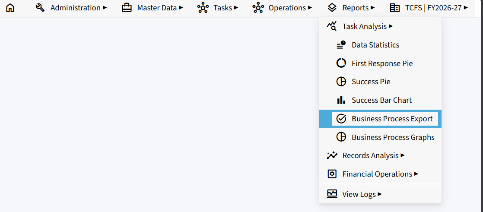The image size is (483, 212).
Task: Click the View Logs monitor icon
Action: coord(332,194)
